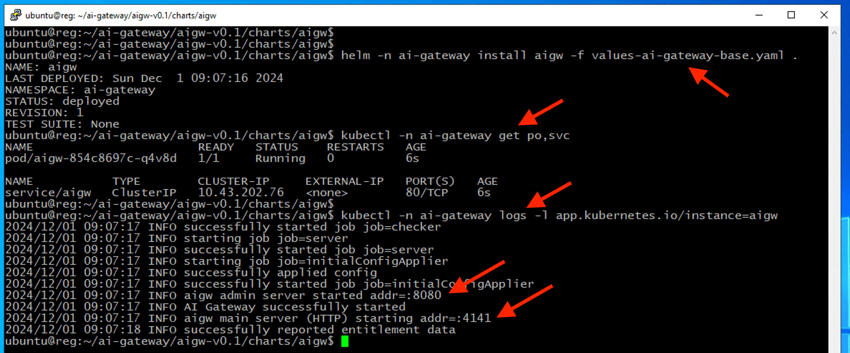The height and width of the screenshot is (353, 850).
Task: Click the red arrow pointing at the admin server port 8080
Action: [476, 278]
